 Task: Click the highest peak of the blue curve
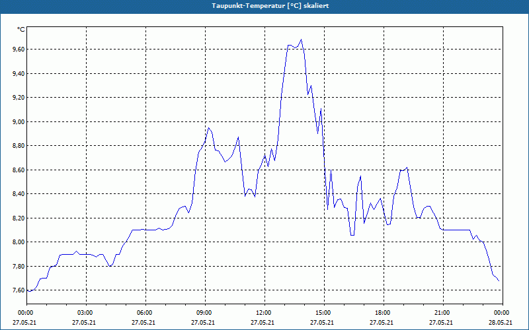pyautogui.click(x=301, y=40)
